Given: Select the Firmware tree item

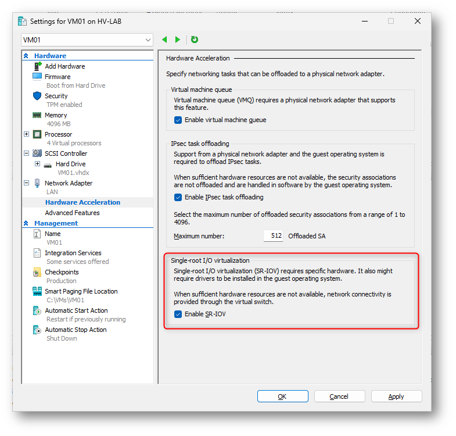Looking at the screenshot, I should tap(58, 77).
